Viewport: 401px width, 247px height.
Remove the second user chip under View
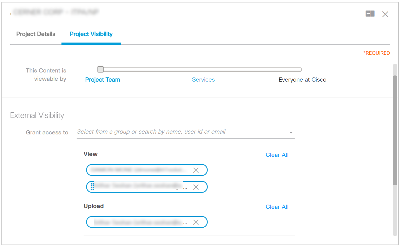click(196, 187)
